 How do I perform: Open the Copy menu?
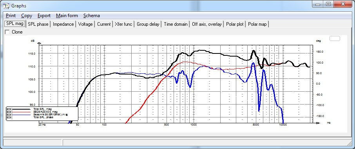click(x=27, y=16)
